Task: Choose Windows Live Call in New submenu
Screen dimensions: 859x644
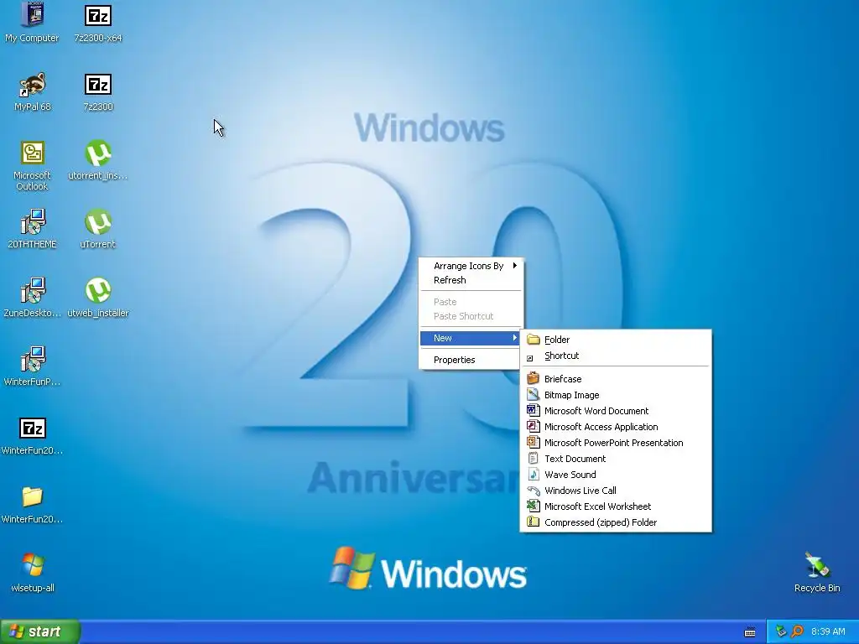Action: click(616, 490)
